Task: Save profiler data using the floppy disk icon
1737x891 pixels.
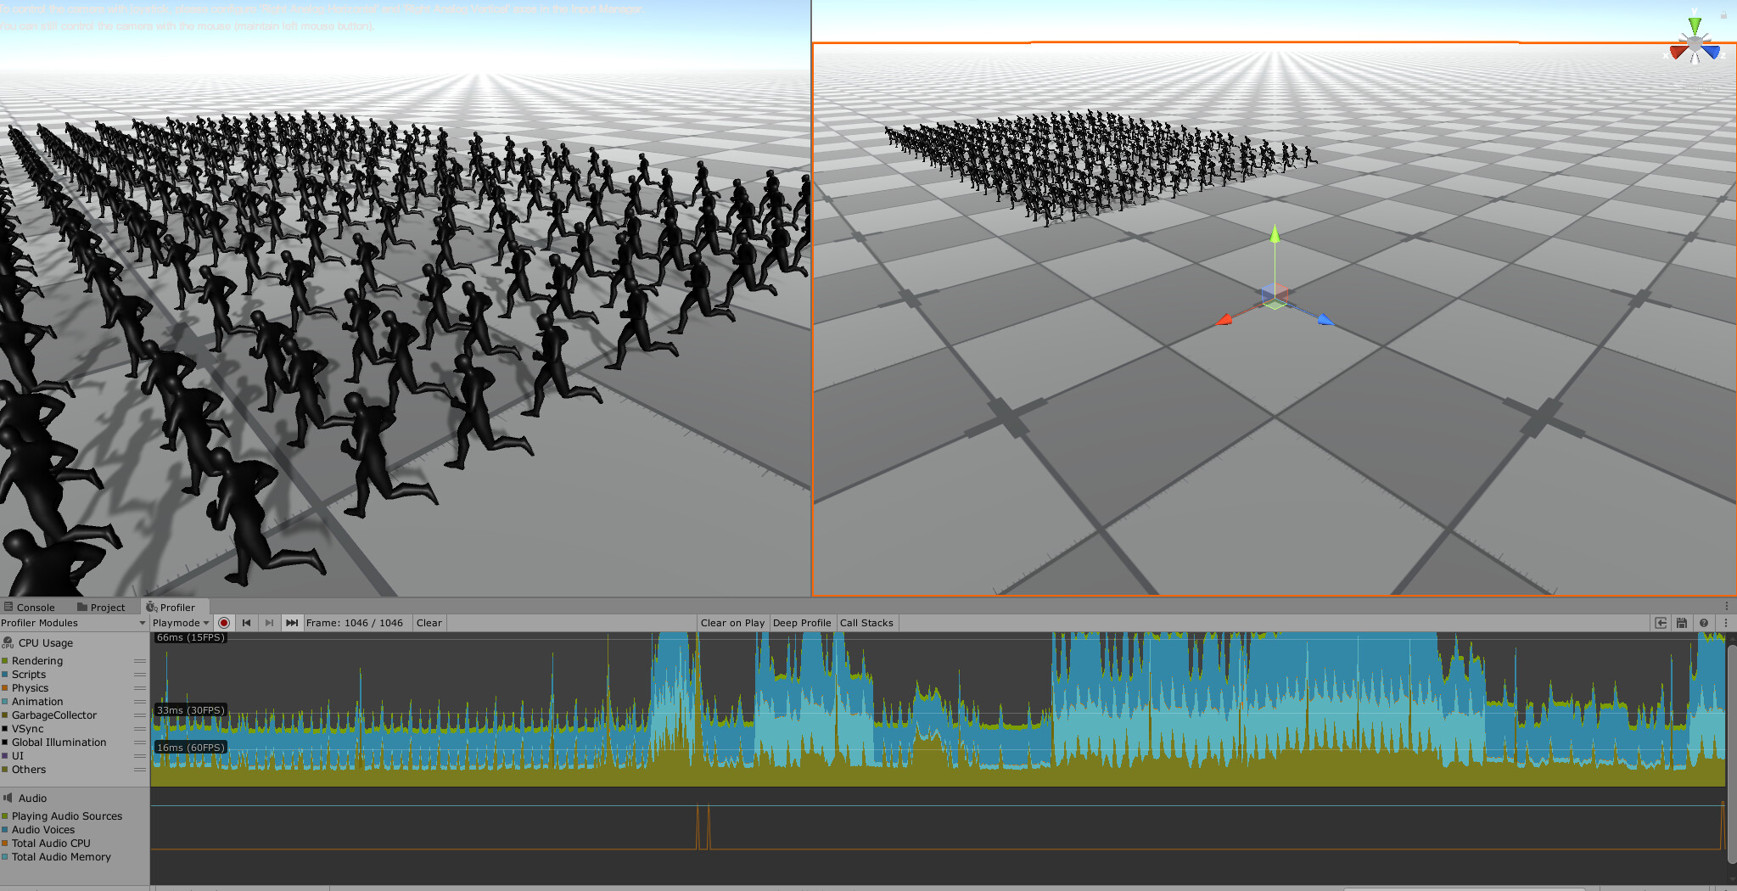Action: click(1682, 623)
